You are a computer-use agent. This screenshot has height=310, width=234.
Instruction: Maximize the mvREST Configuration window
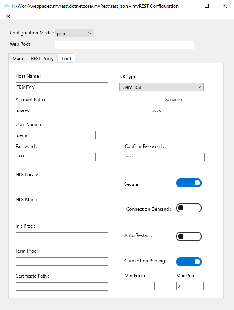point(207,6)
